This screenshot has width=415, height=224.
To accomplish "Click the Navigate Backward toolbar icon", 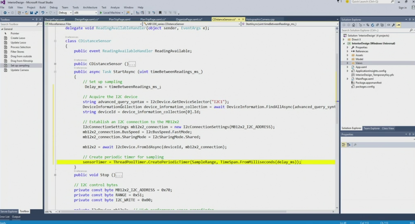I will pos(5,13).
